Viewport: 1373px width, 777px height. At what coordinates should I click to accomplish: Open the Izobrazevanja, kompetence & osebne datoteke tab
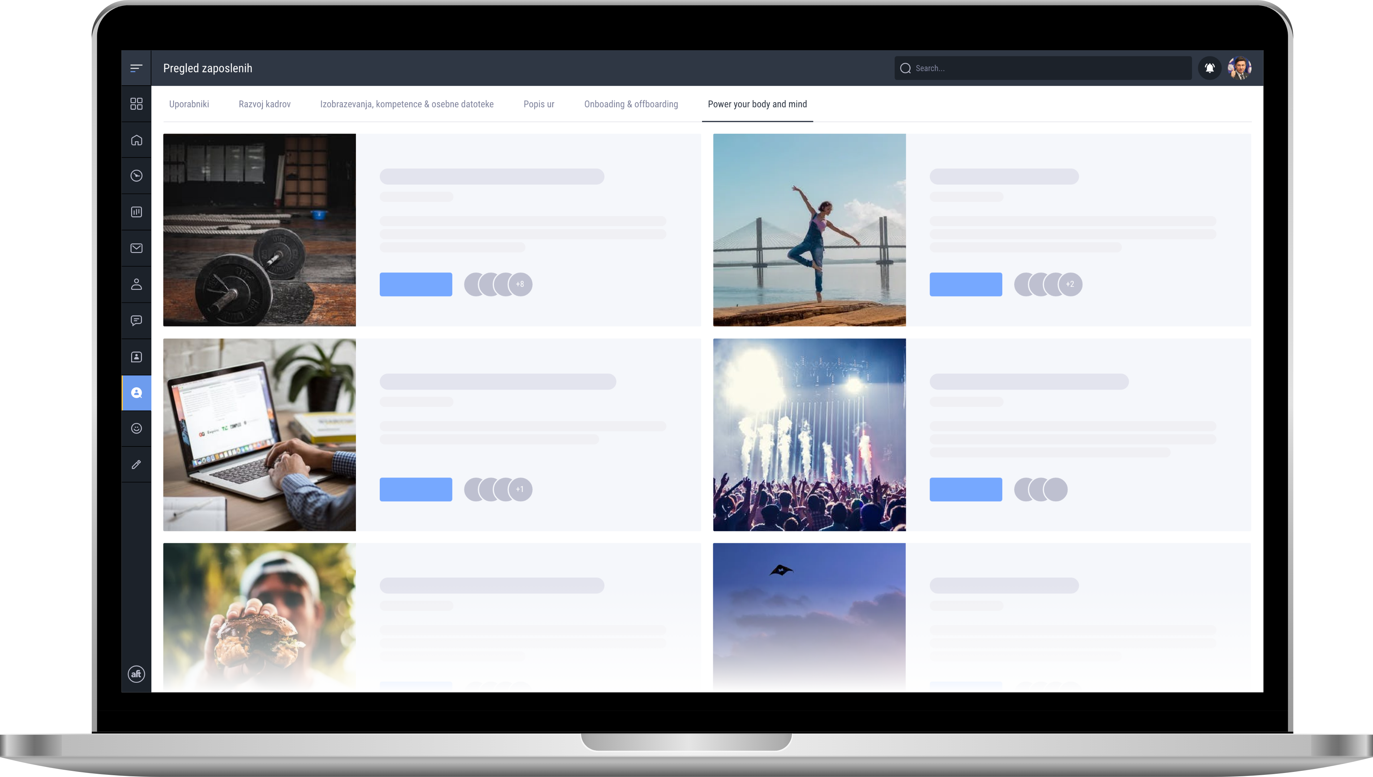(x=406, y=104)
